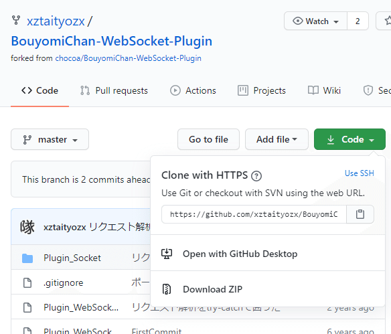Click the branch icon in the master button
The image size is (391, 334).
[x=27, y=140]
